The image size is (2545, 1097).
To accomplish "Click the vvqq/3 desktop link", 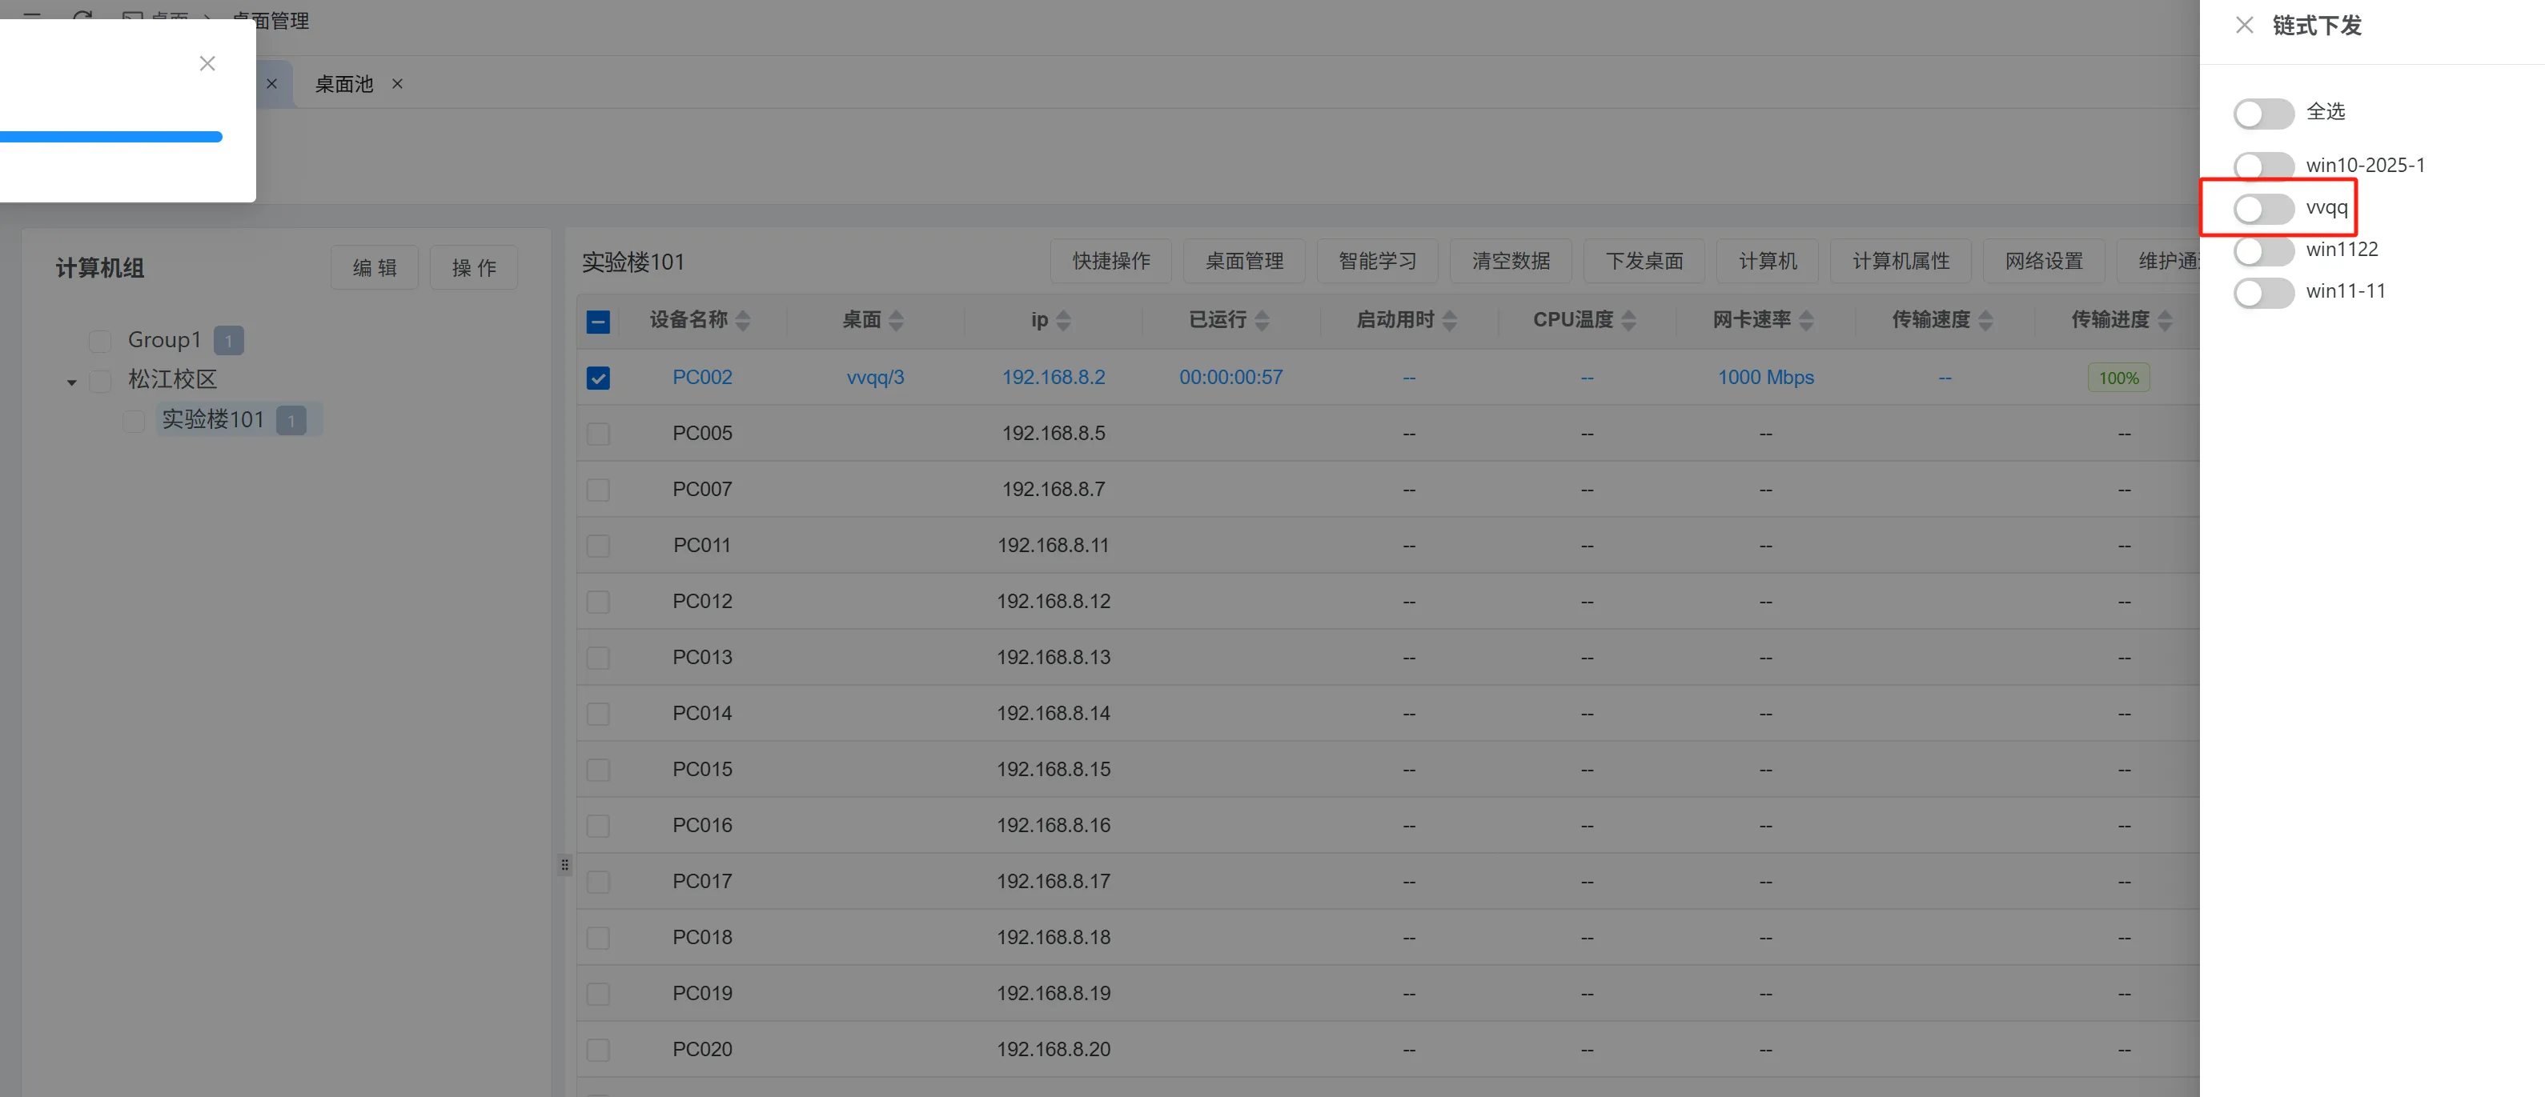I will pyautogui.click(x=874, y=377).
